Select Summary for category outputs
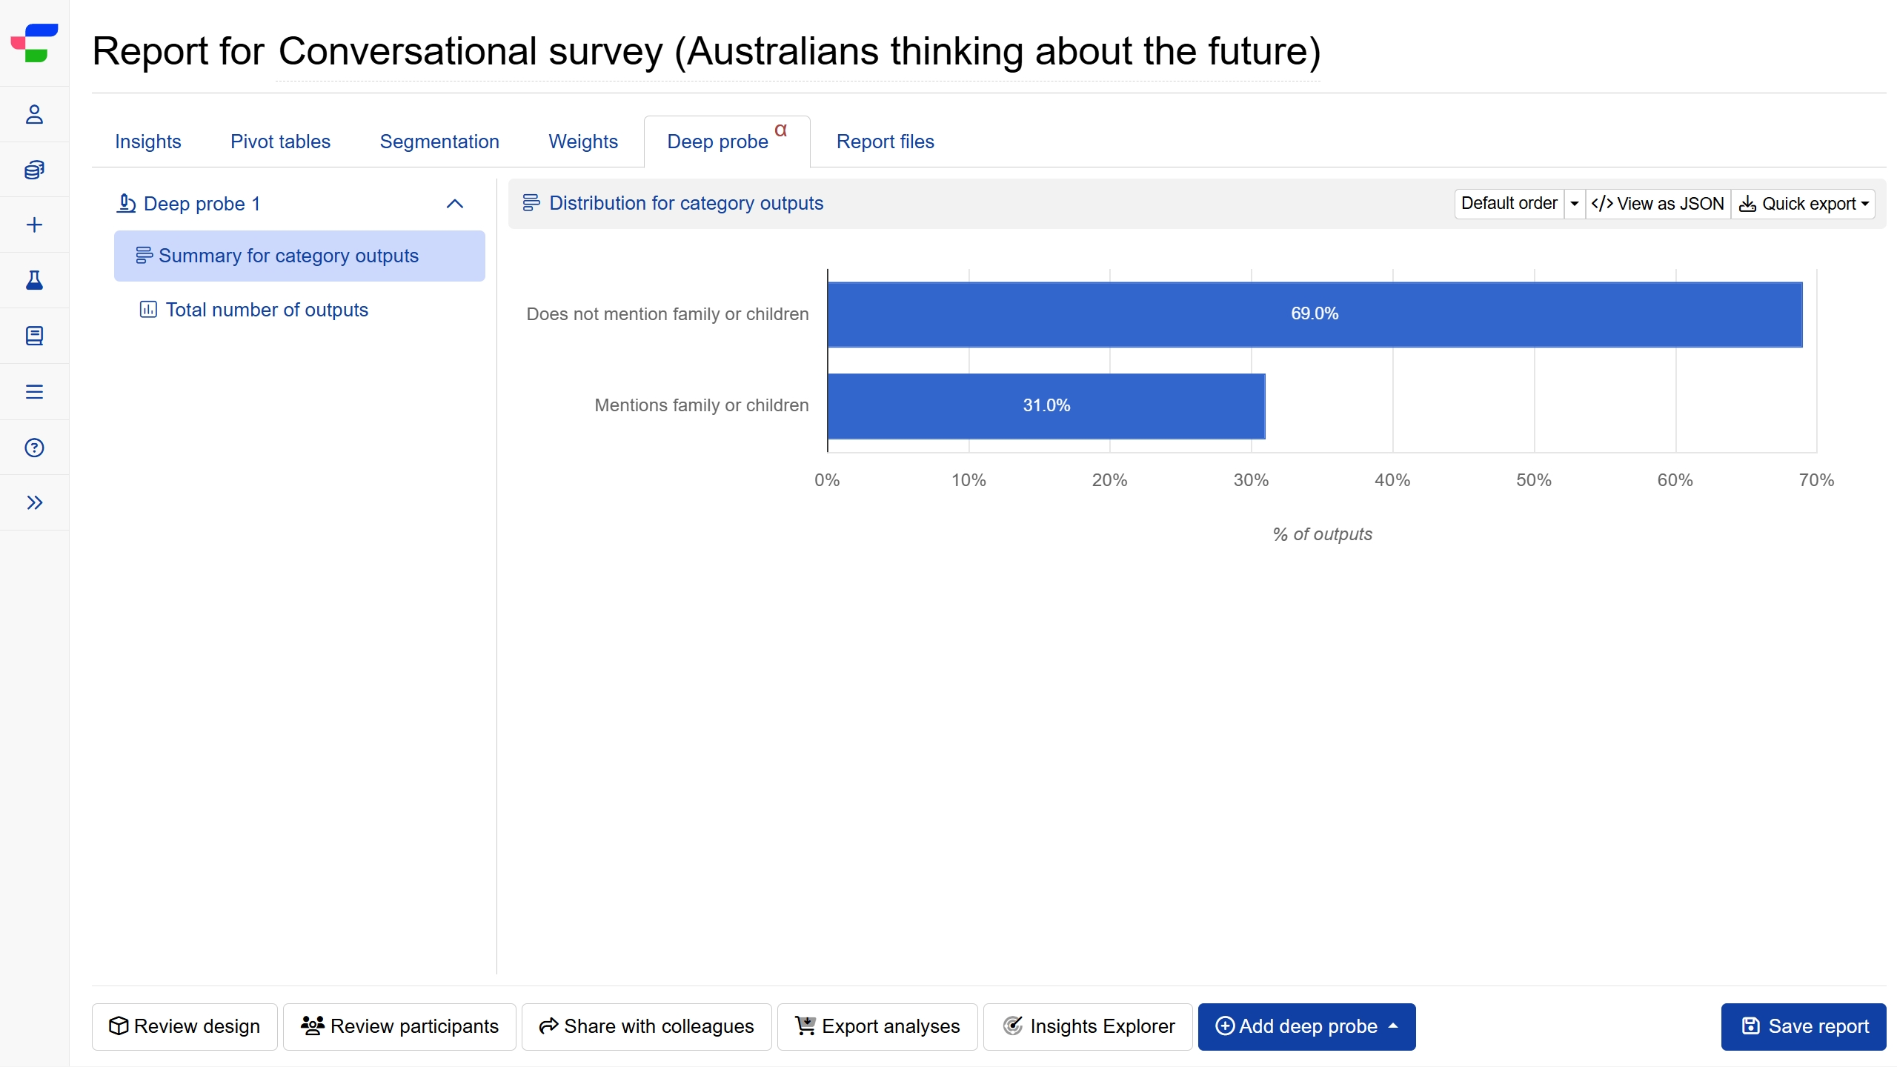 pyautogui.click(x=299, y=256)
